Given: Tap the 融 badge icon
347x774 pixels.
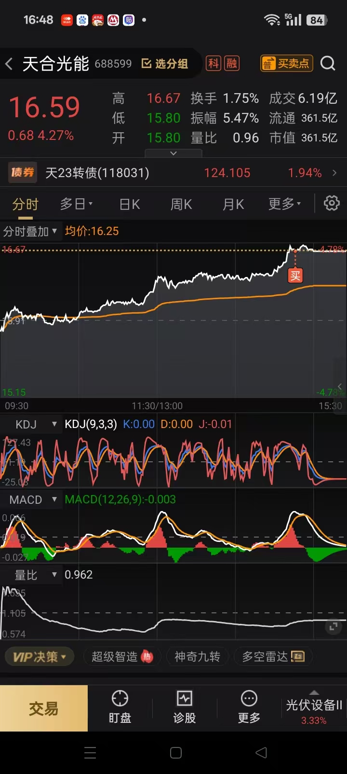Looking at the screenshot, I should tap(232, 63).
